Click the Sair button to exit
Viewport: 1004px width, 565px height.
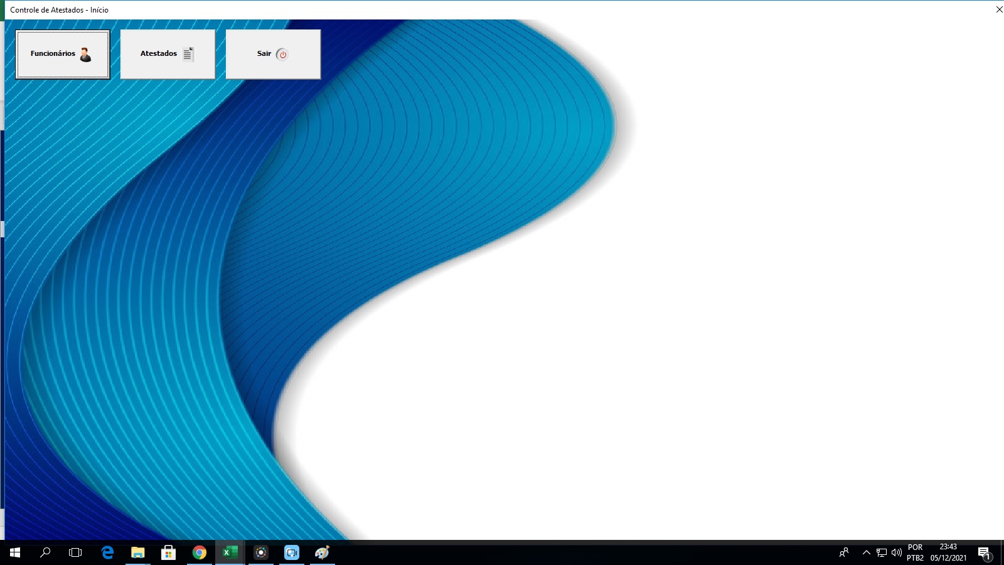[x=273, y=54]
